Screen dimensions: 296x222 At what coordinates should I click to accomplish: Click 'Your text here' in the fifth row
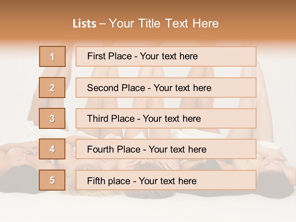point(167,181)
